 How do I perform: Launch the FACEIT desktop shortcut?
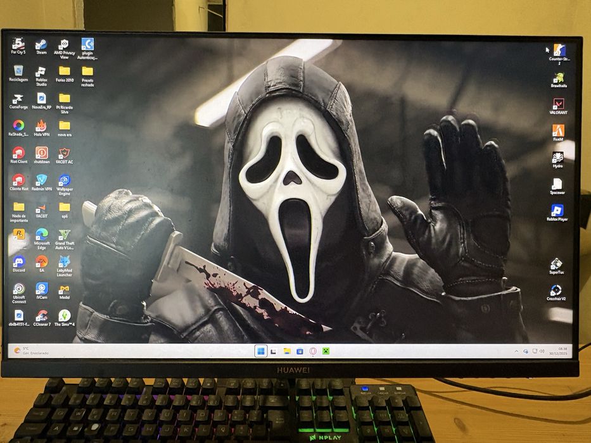coord(41,211)
